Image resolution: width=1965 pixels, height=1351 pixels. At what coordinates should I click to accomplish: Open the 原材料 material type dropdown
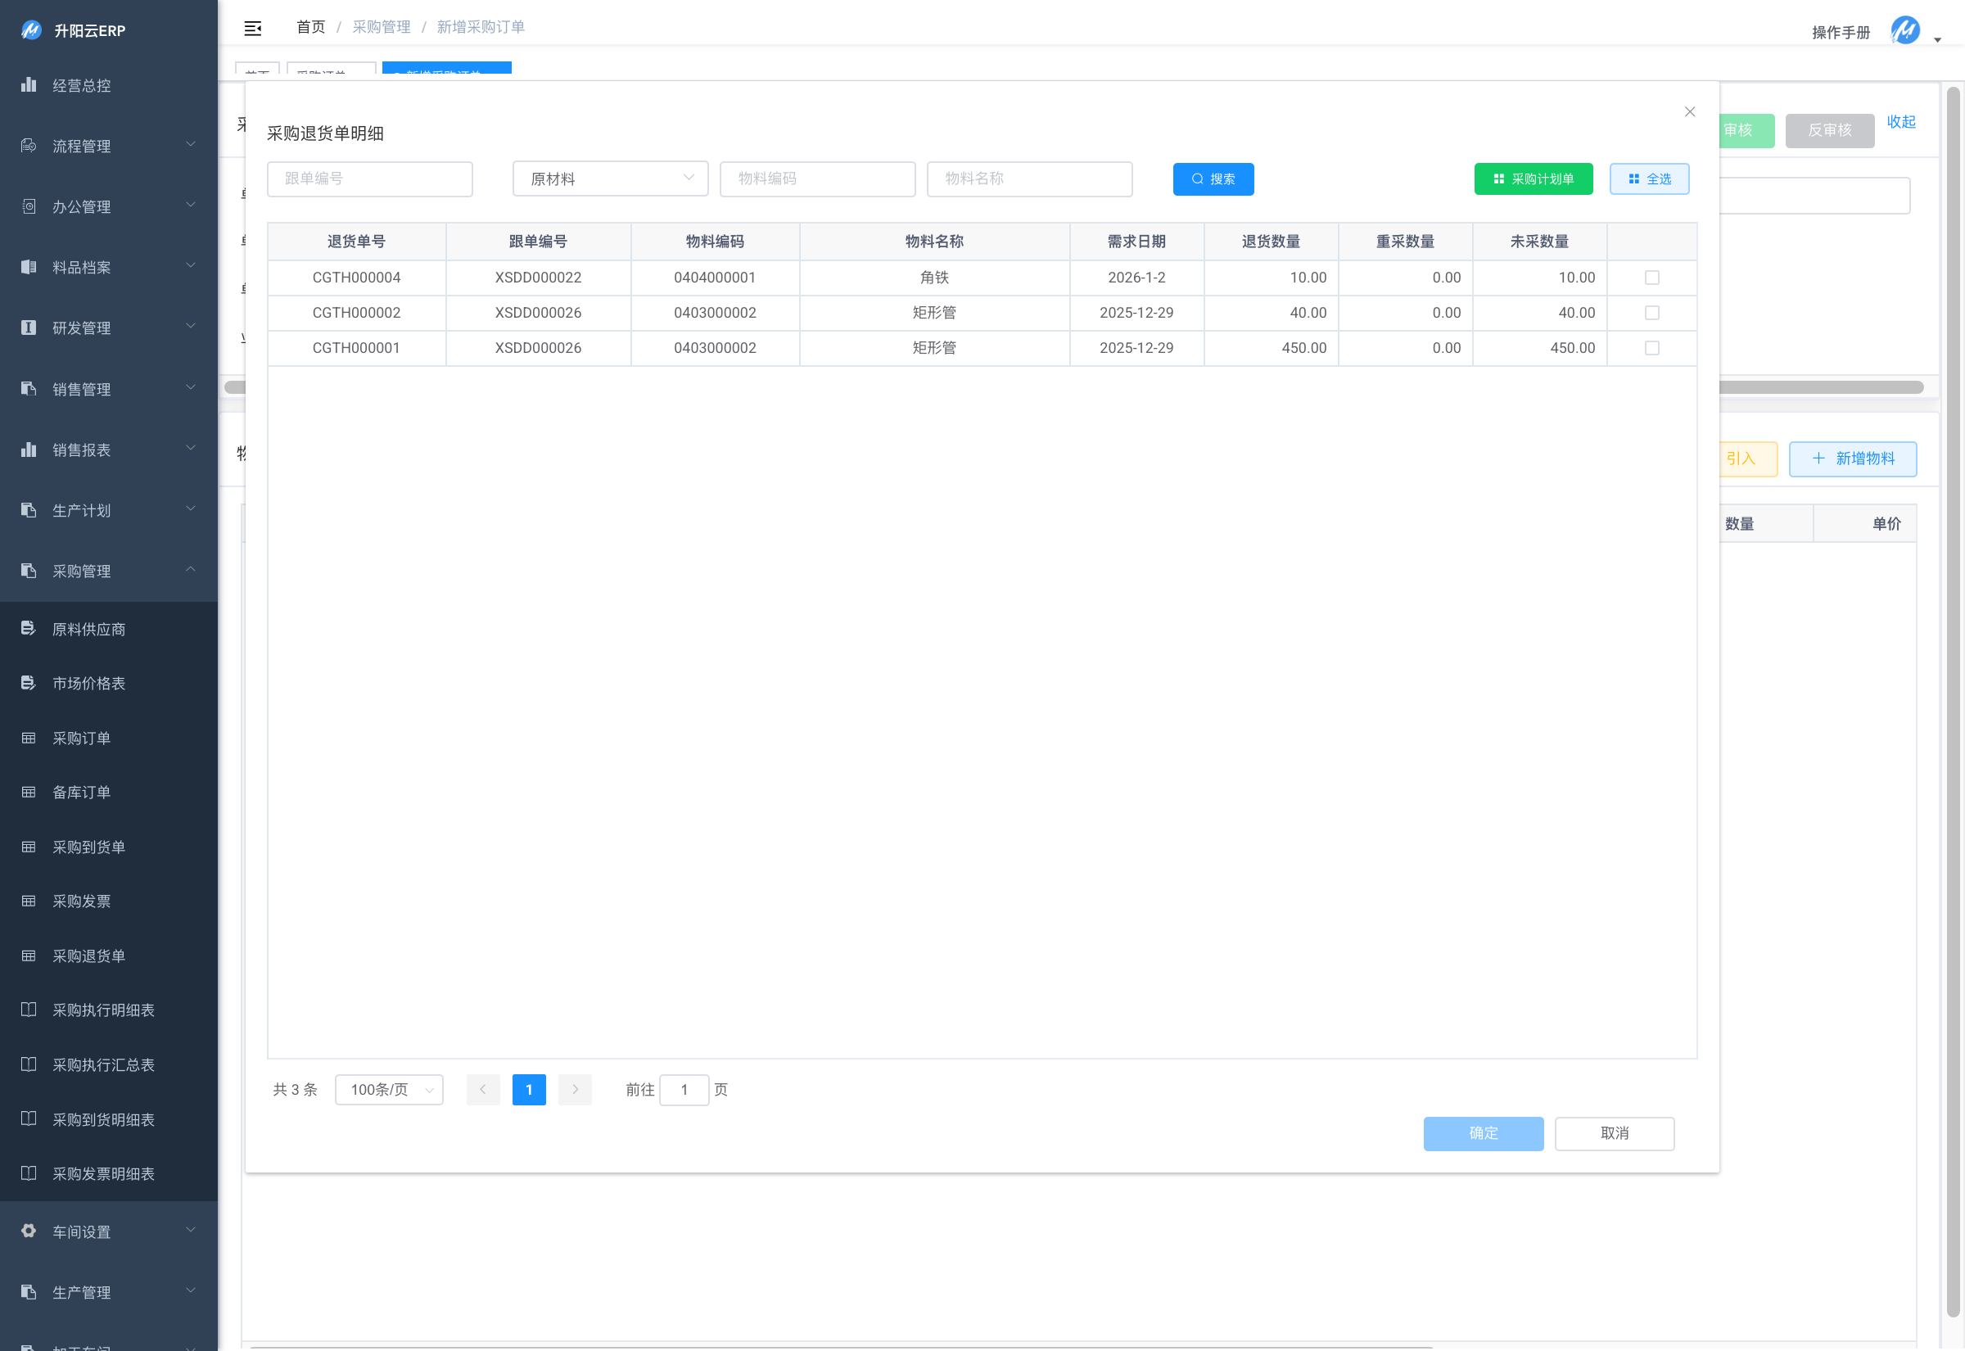pyautogui.click(x=610, y=178)
